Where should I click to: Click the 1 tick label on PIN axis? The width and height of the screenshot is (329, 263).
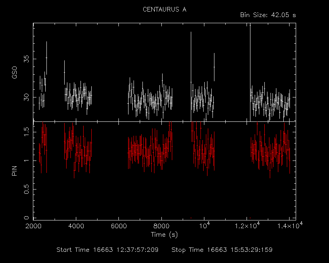click(x=26, y=161)
